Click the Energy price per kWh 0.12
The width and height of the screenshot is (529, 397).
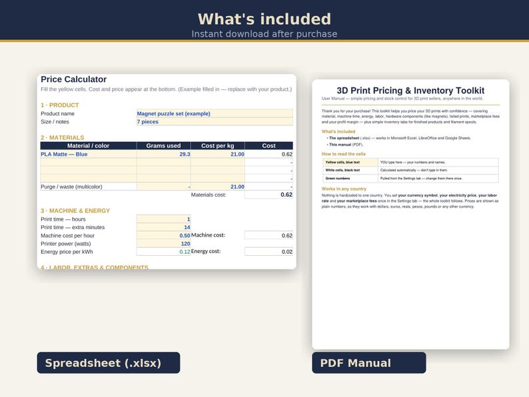pyautogui.click(x=164, y=252)
